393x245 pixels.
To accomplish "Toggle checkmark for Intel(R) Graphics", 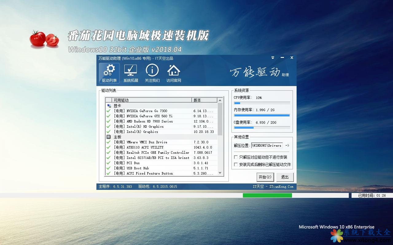I will pos(108,132).
